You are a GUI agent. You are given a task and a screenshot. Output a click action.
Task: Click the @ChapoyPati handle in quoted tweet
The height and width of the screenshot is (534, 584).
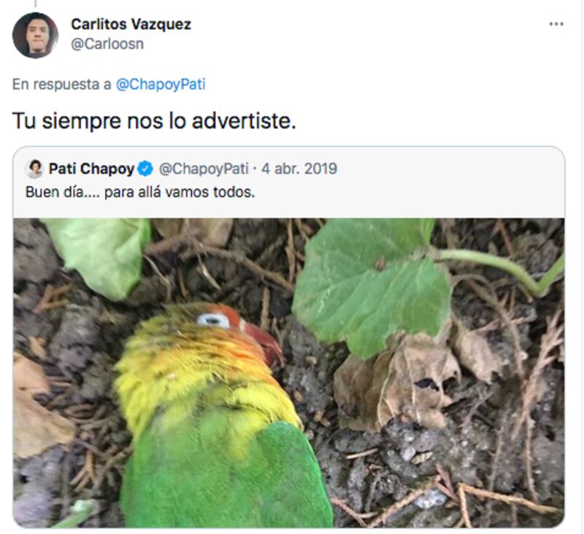click(x=204, y=169)
